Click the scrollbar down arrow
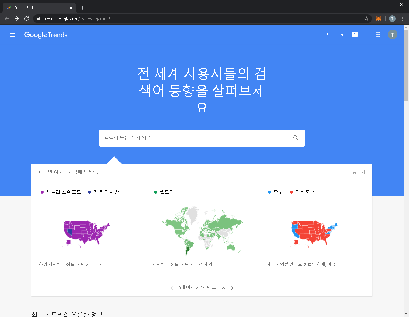The width and height of the screenshot is (409, 317). 406,314
